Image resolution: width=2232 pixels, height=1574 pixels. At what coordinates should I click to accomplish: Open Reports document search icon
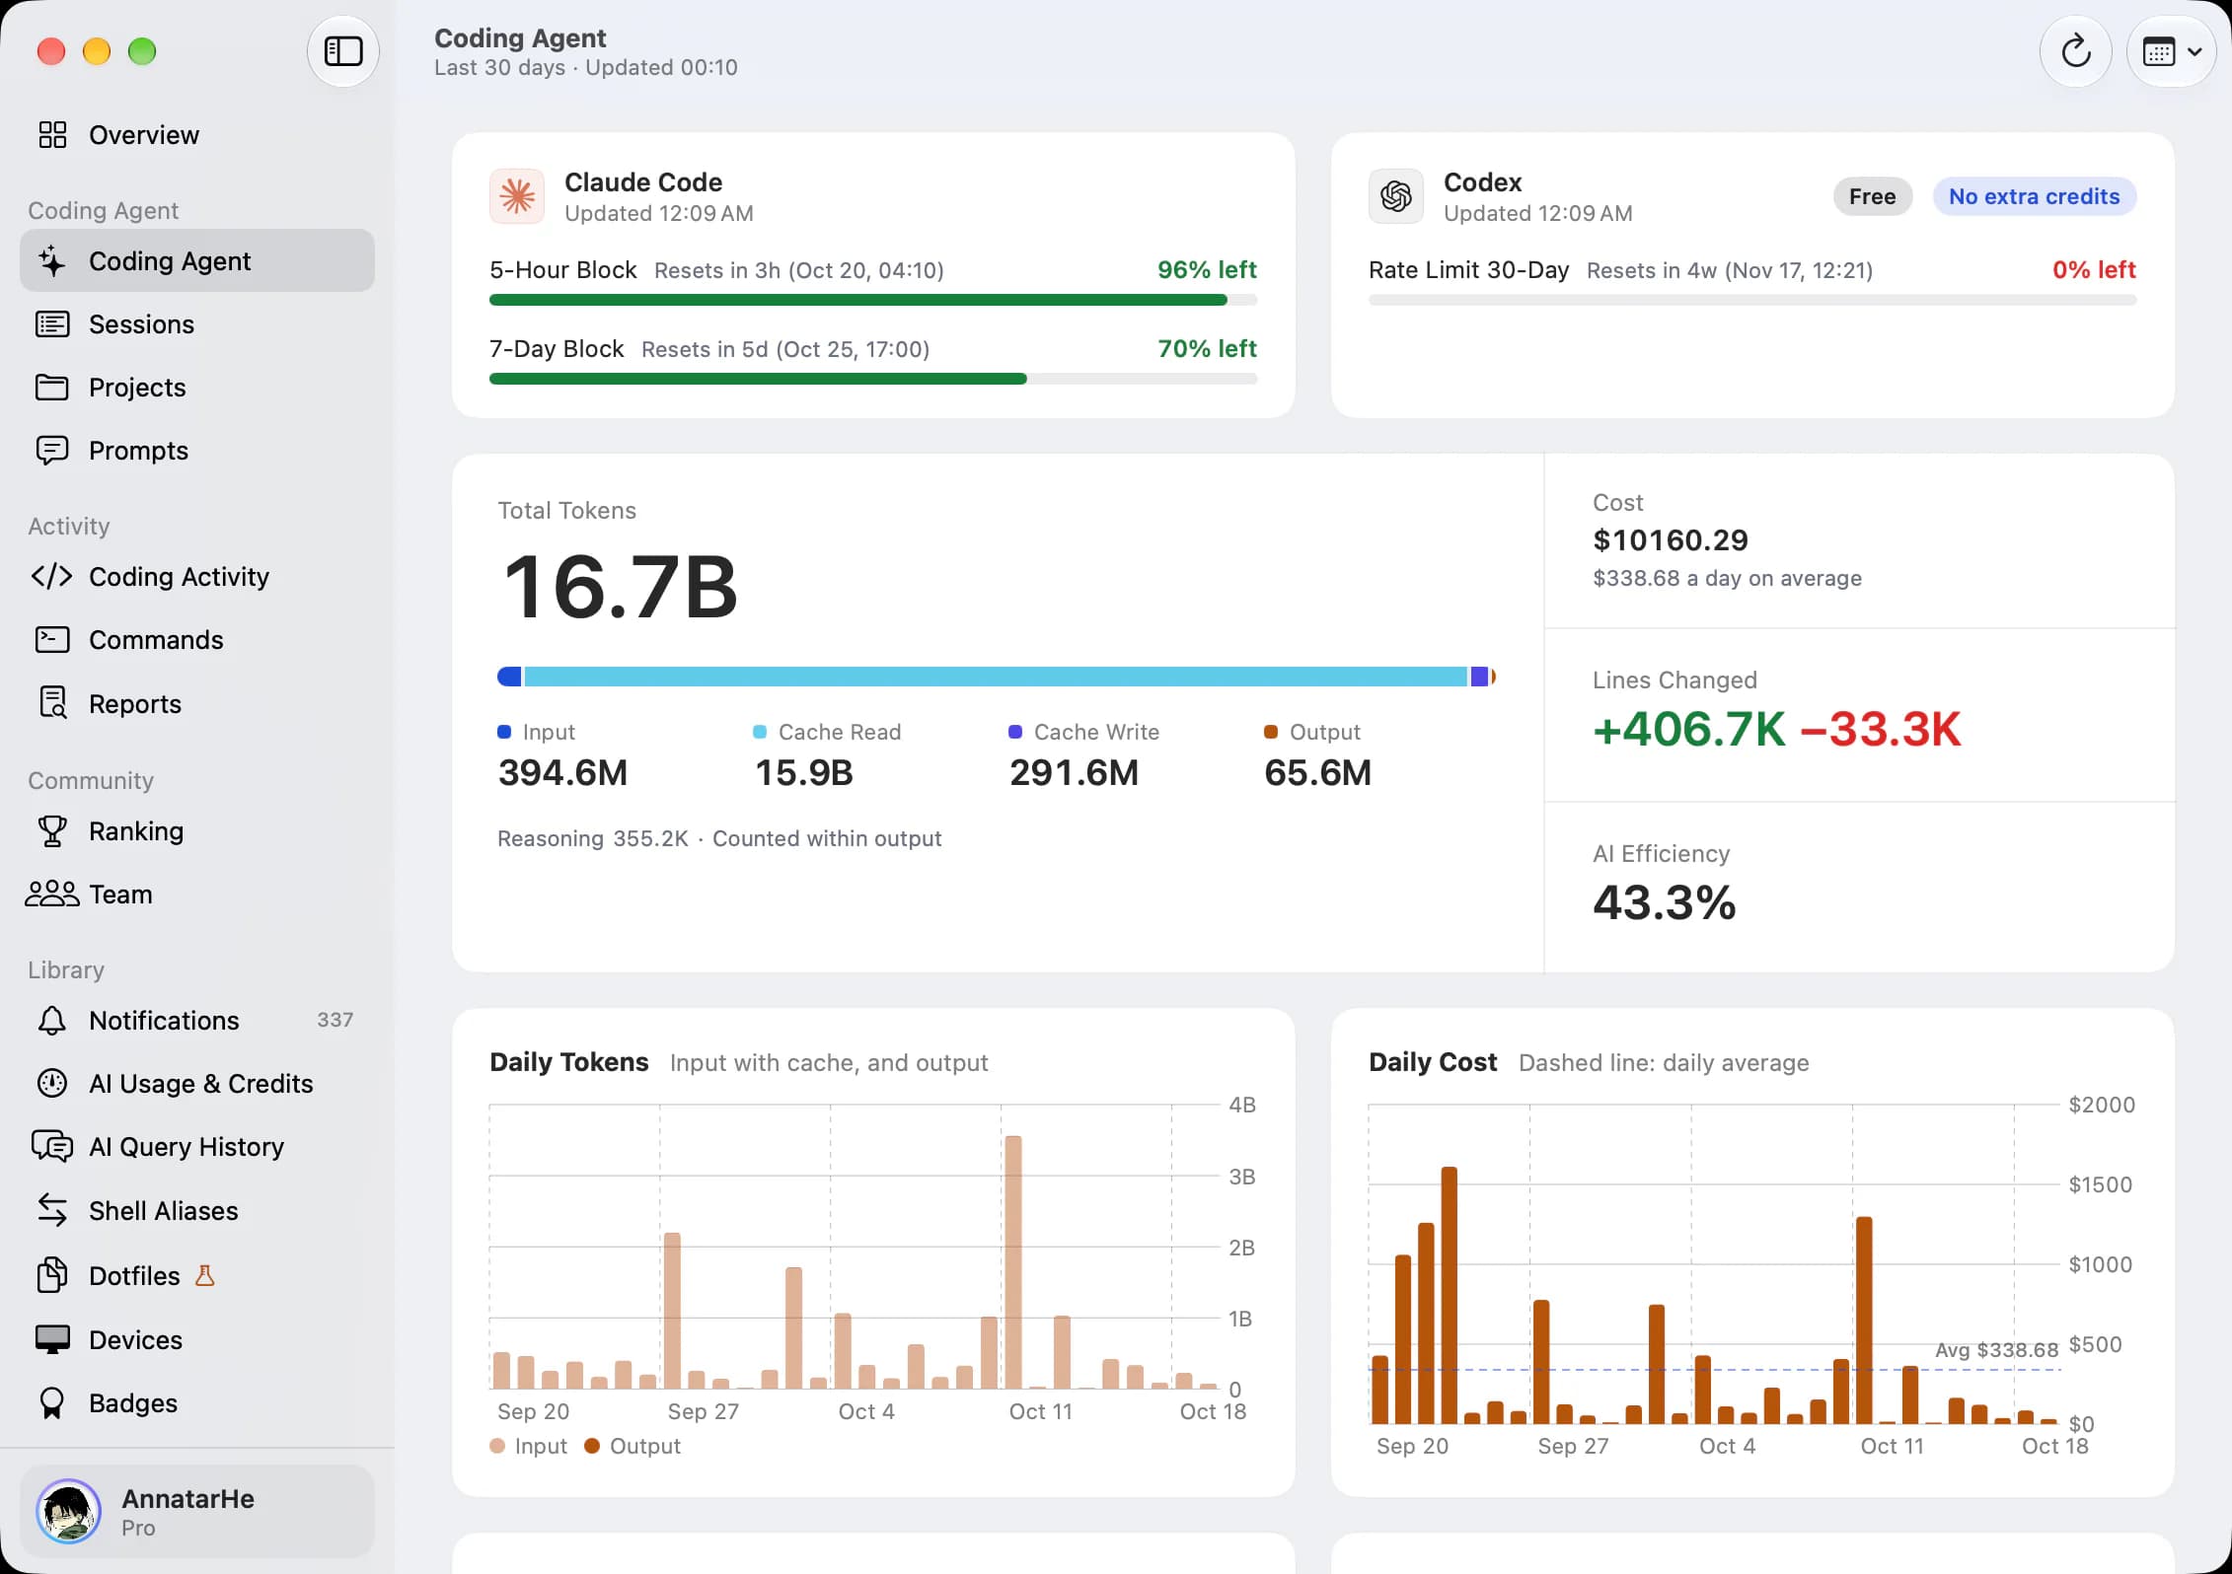[52, 702]
